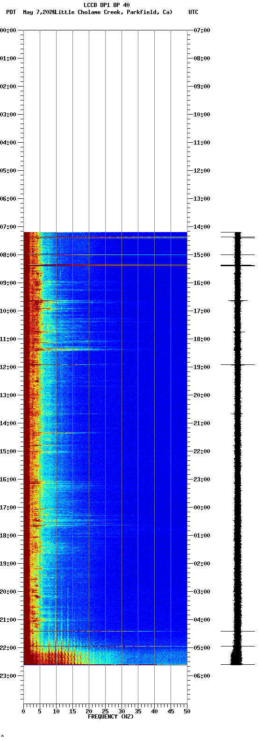The image size is (258, 741).
Task: Click the '12:00' PDT label on left axis
Action: pos(8,367)
